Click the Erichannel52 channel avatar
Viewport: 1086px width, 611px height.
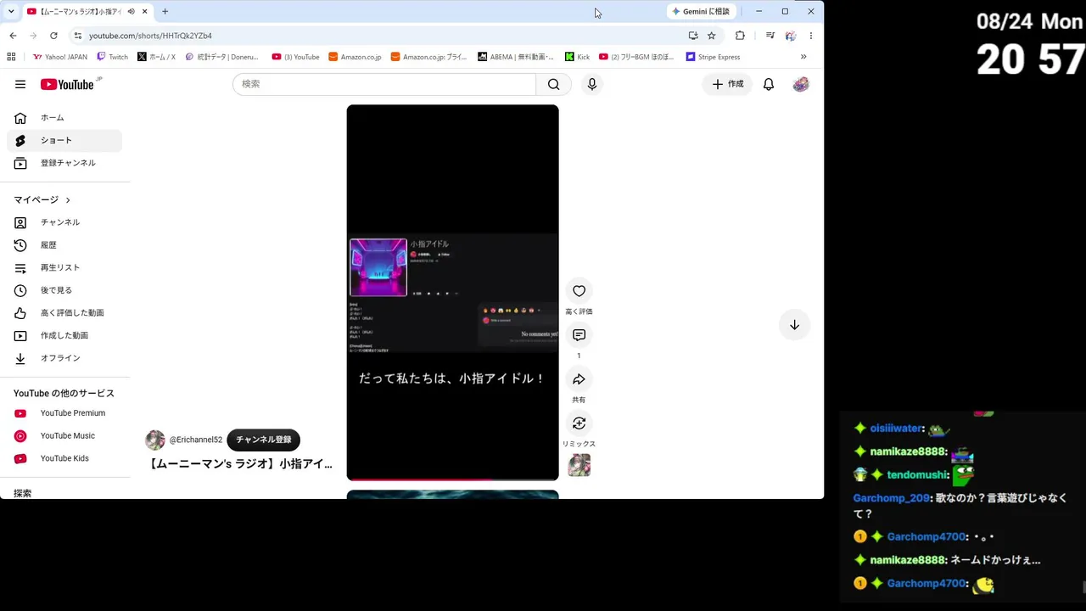[155, 440]
